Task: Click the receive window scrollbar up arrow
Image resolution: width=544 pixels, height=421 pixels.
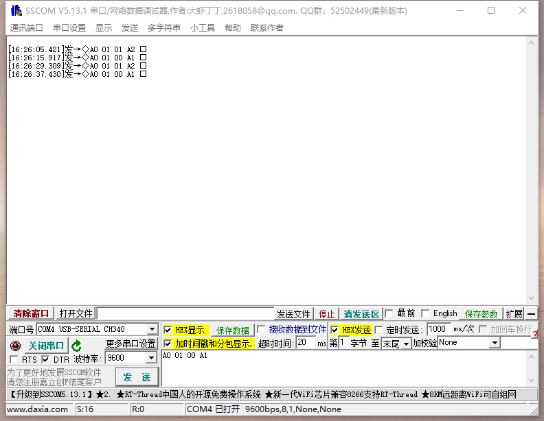Action: pyautogui.click(x=531, y=43)
